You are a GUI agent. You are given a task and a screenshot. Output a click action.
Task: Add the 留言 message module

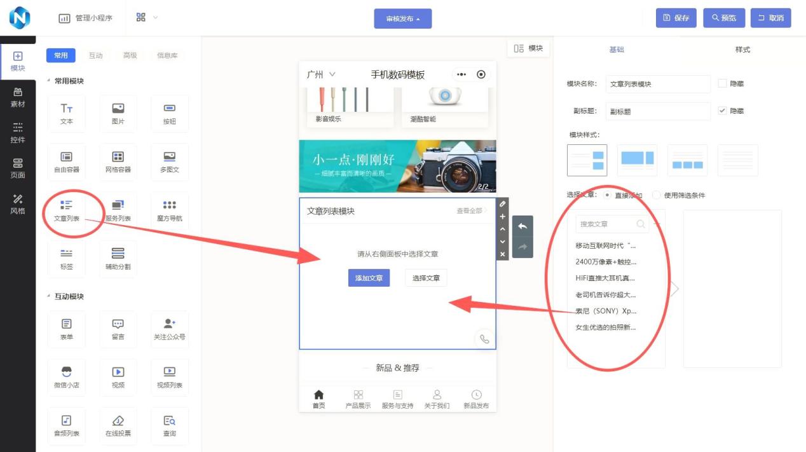click(118, 329)
